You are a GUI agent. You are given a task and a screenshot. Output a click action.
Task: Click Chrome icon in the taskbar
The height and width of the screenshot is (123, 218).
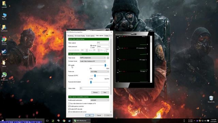64,121
